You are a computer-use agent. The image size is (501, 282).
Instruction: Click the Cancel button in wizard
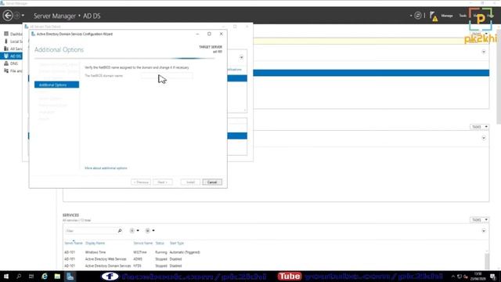212,183
